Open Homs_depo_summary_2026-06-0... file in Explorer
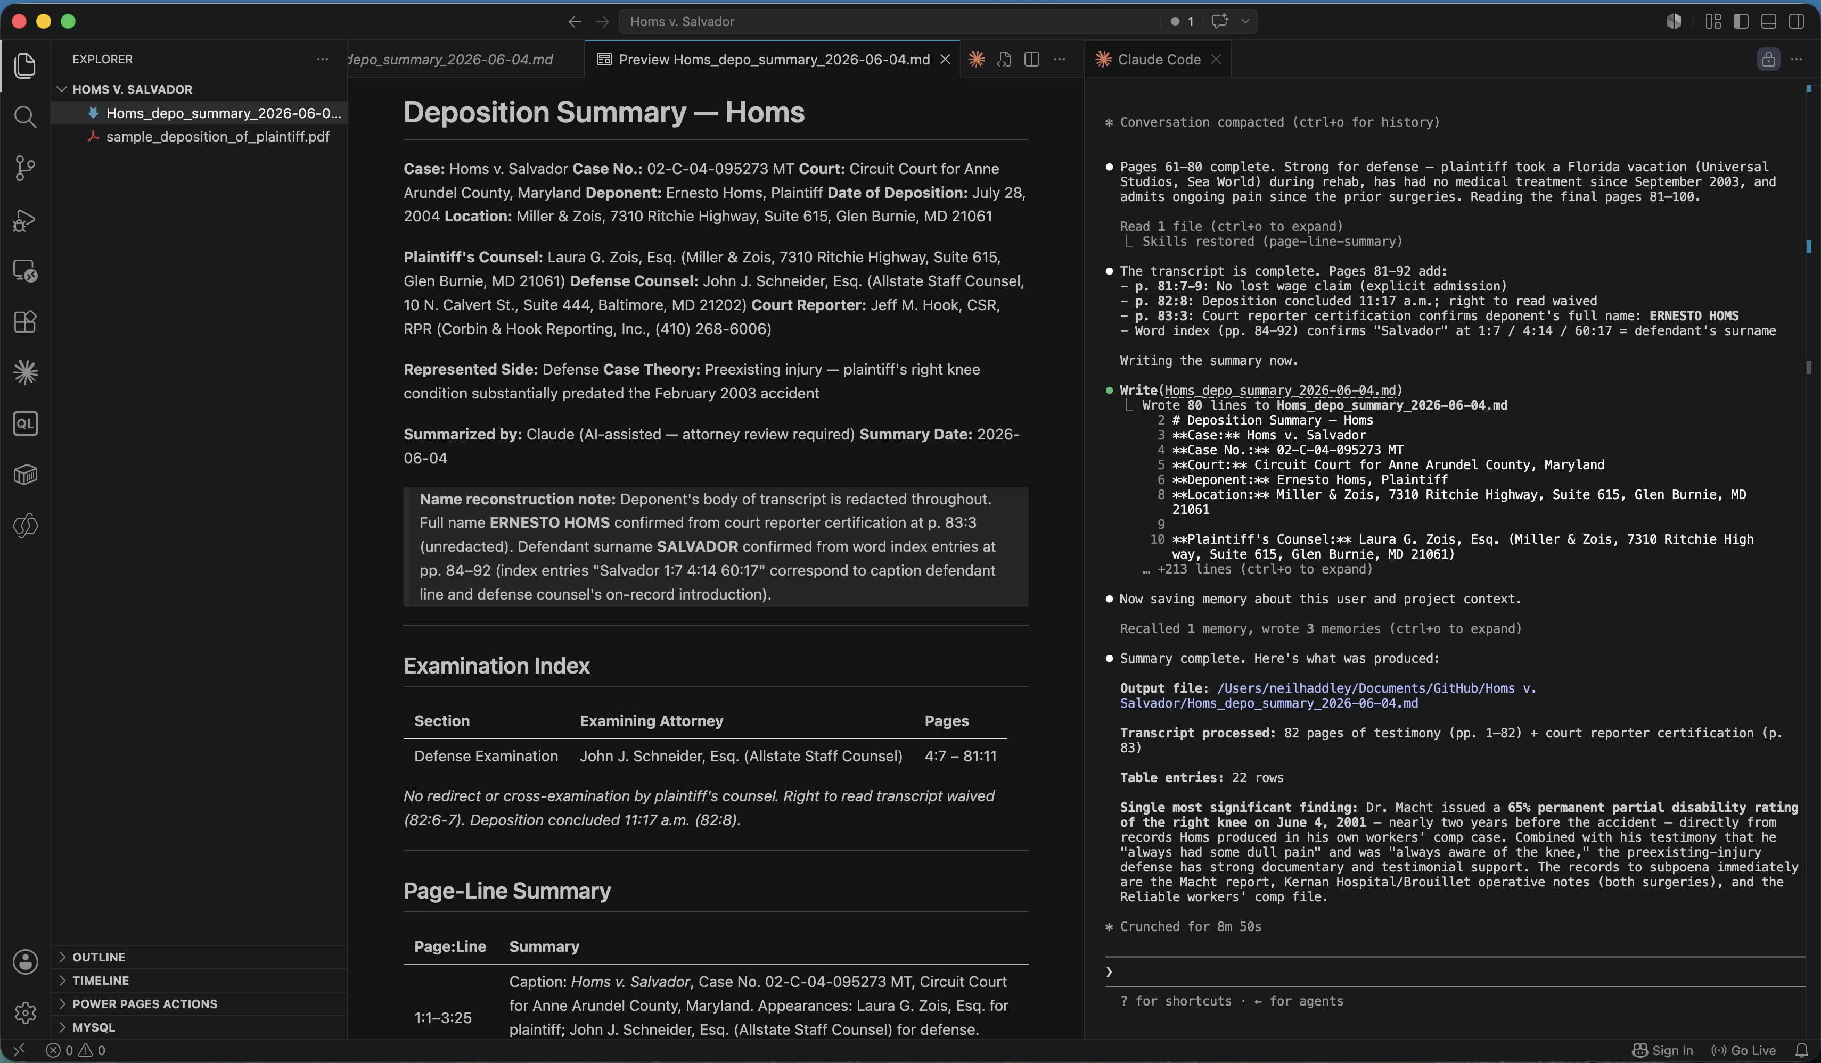1821x1063 pixels. tap(199, 113)
